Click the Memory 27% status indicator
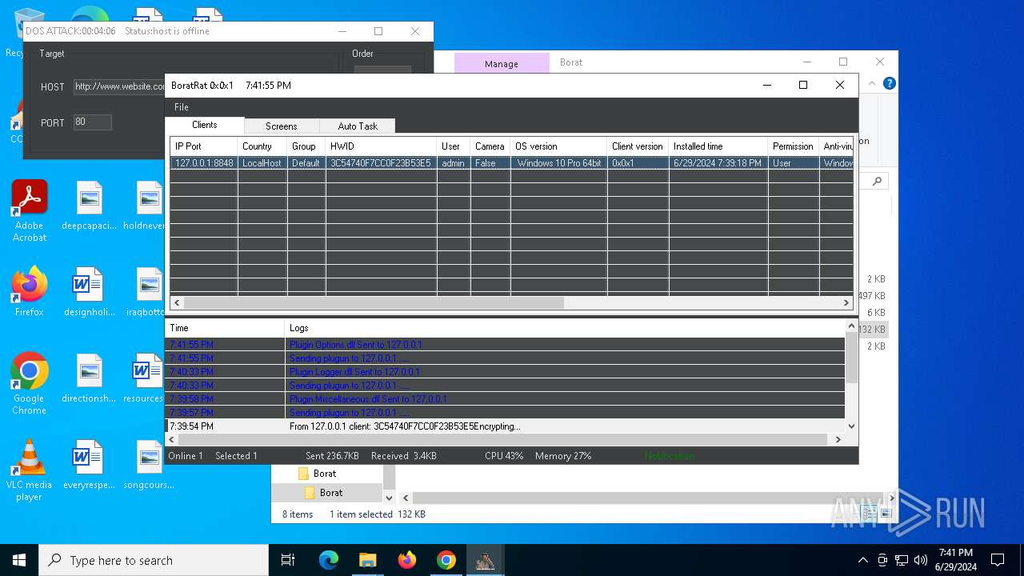The height and width of the screenshot is (576, 1024). coord(563,456)
